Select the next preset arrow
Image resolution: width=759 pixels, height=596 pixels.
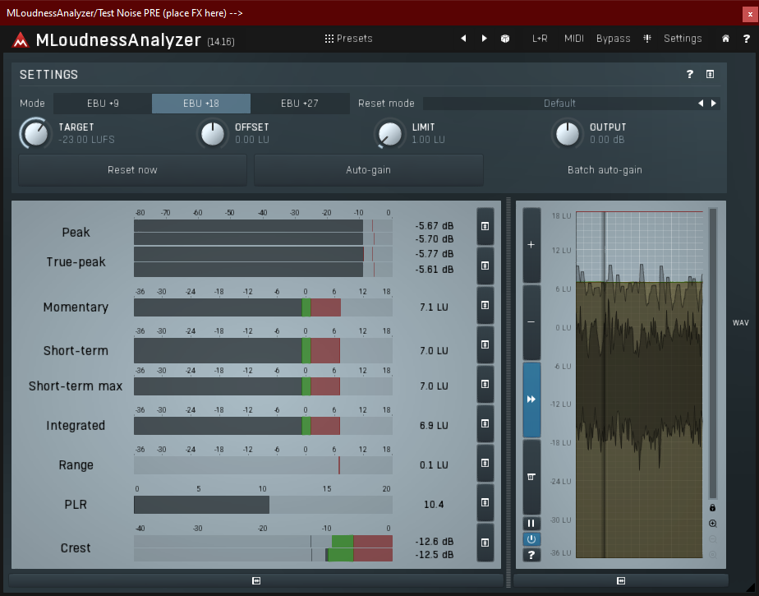click(x=484, y=39)
